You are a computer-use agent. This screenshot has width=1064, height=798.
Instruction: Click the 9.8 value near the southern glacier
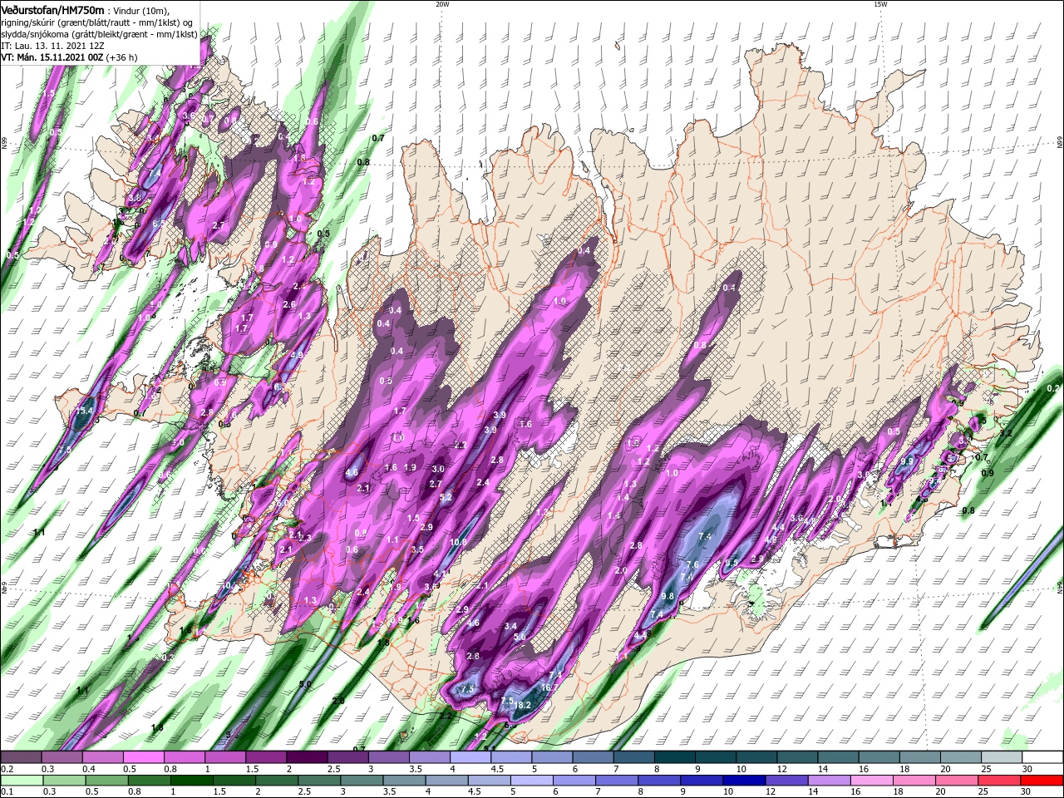667,596
